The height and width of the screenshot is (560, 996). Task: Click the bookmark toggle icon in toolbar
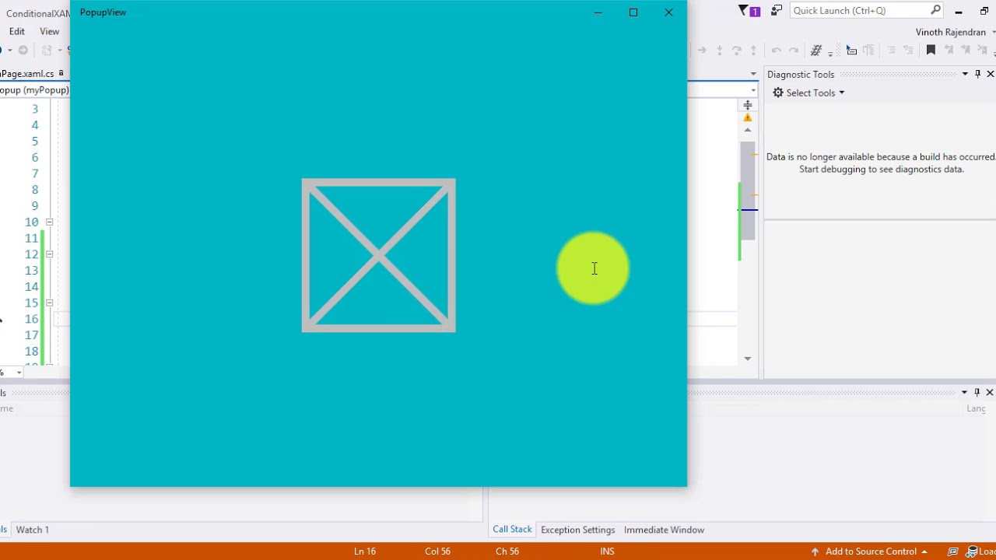tap(931, 51)
